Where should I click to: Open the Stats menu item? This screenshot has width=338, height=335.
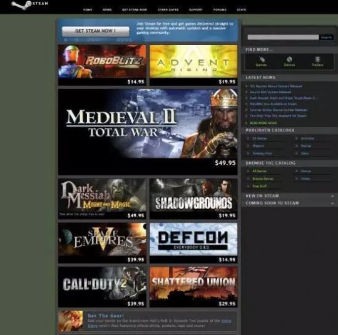point(242,10)
